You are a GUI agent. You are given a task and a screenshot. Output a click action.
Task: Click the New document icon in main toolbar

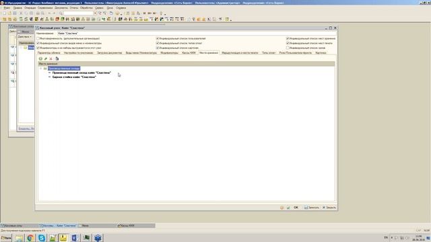[x=5, y=13]
